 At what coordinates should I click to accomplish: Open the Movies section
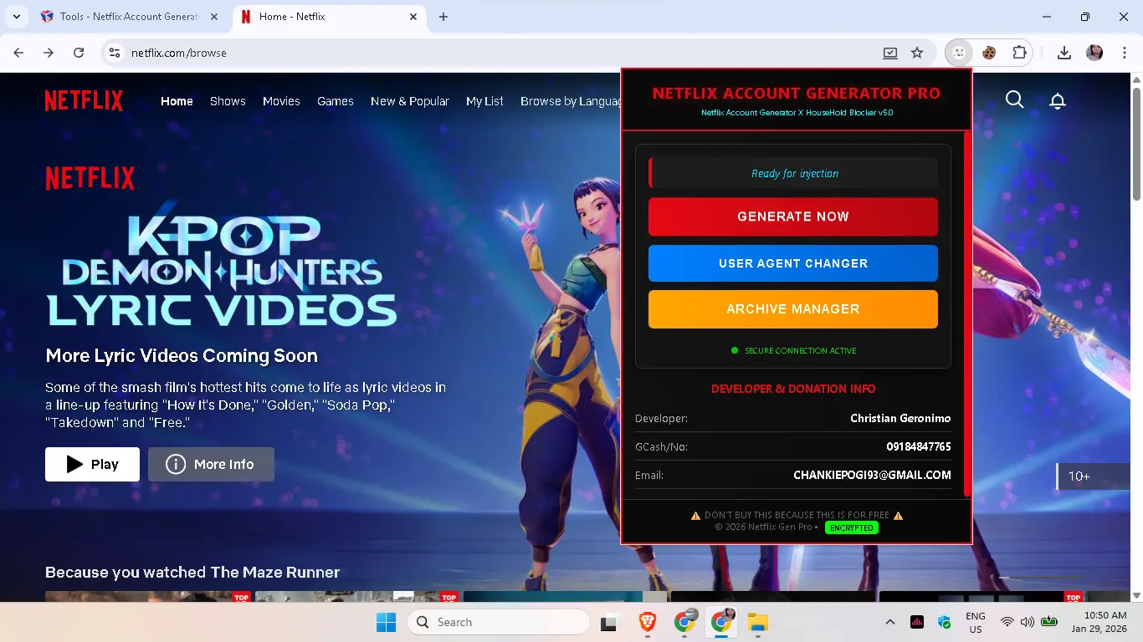tap(281, 101)
